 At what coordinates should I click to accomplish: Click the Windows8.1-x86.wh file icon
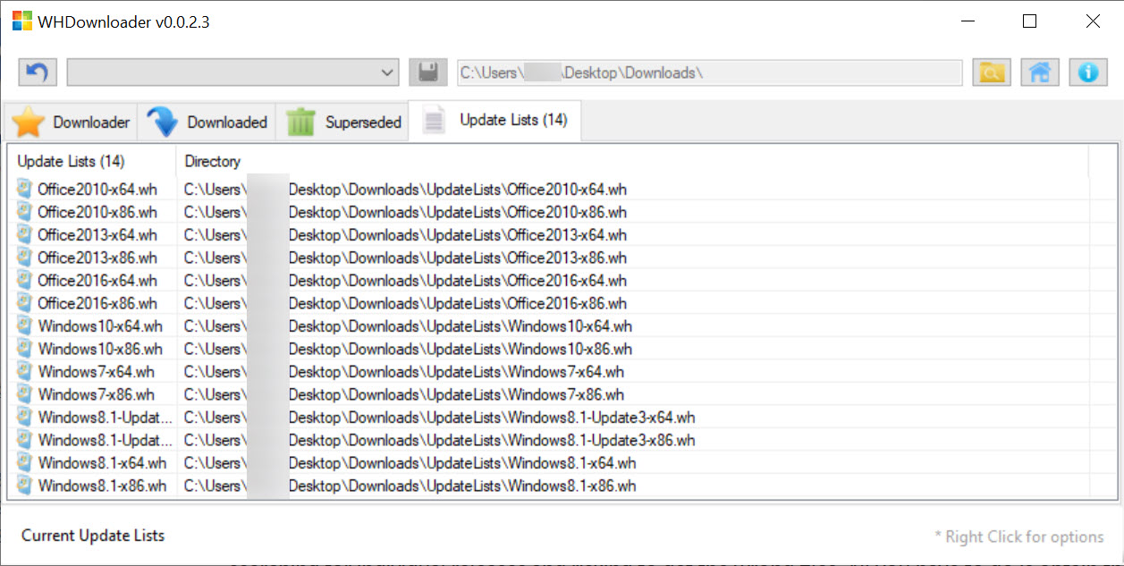tap(25, 486)
